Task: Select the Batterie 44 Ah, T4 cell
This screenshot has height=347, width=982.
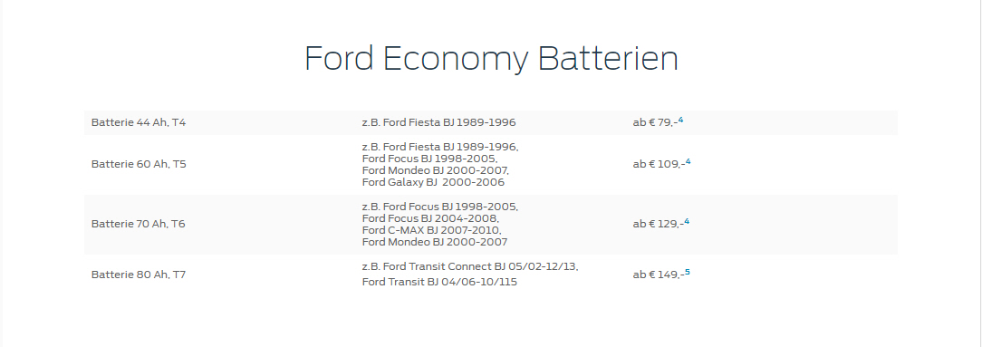Action: click(139, 123)
